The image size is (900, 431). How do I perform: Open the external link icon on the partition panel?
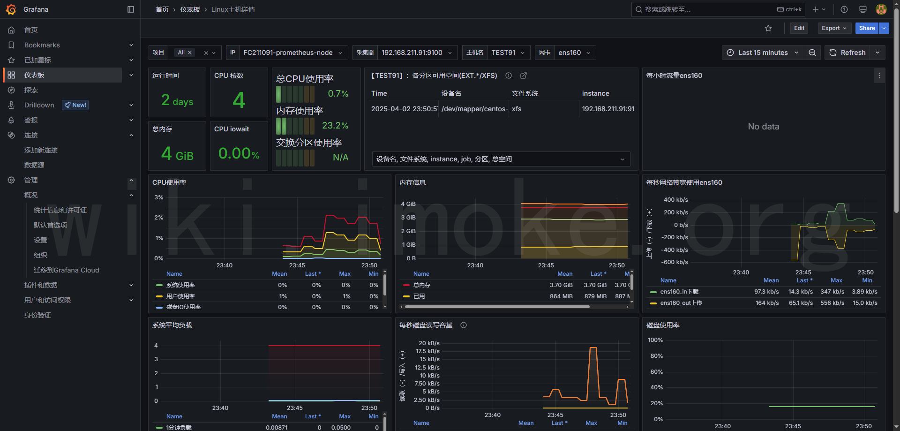[x=524, y=76]
